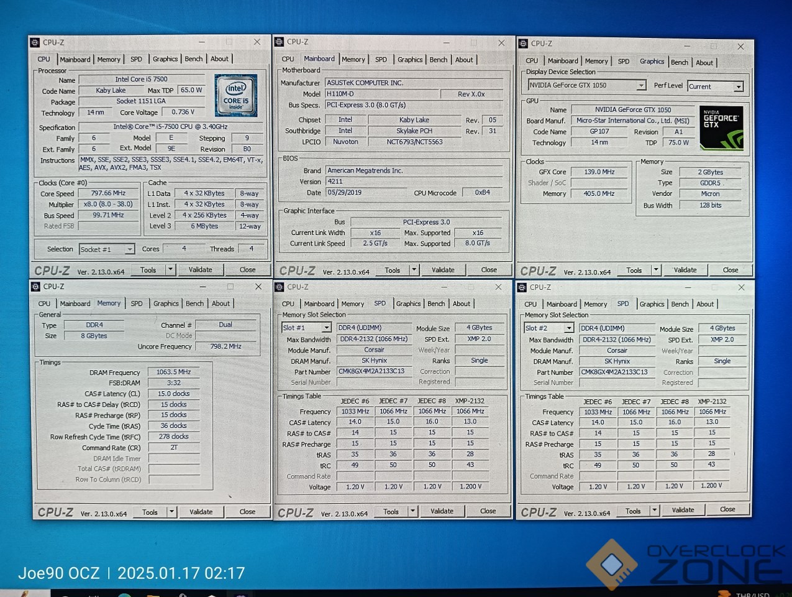
Task: Open About tab in the Motherboard window
Action: coord(464,60)
